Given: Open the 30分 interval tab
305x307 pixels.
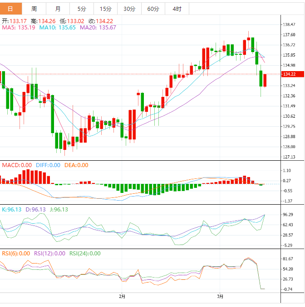Looking at the screenshot, I should click(x=129, y=9).
